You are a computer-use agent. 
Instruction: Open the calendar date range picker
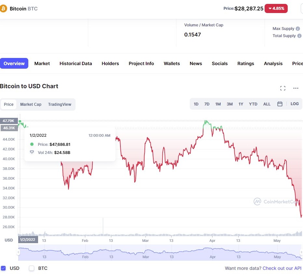[x=280, y=104]
